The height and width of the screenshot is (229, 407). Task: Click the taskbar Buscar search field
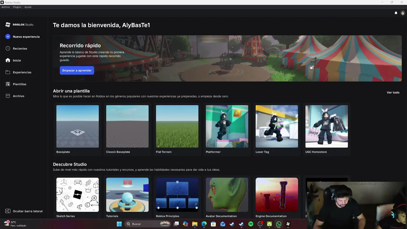click(x=148, y=224)
